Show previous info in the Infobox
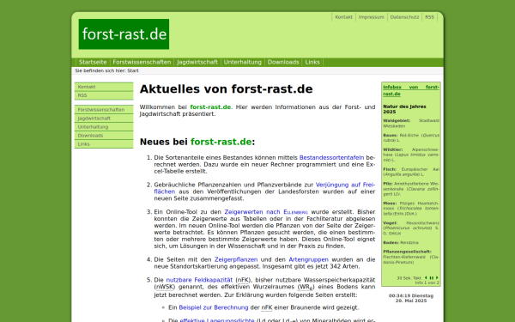 pos(426,278)
